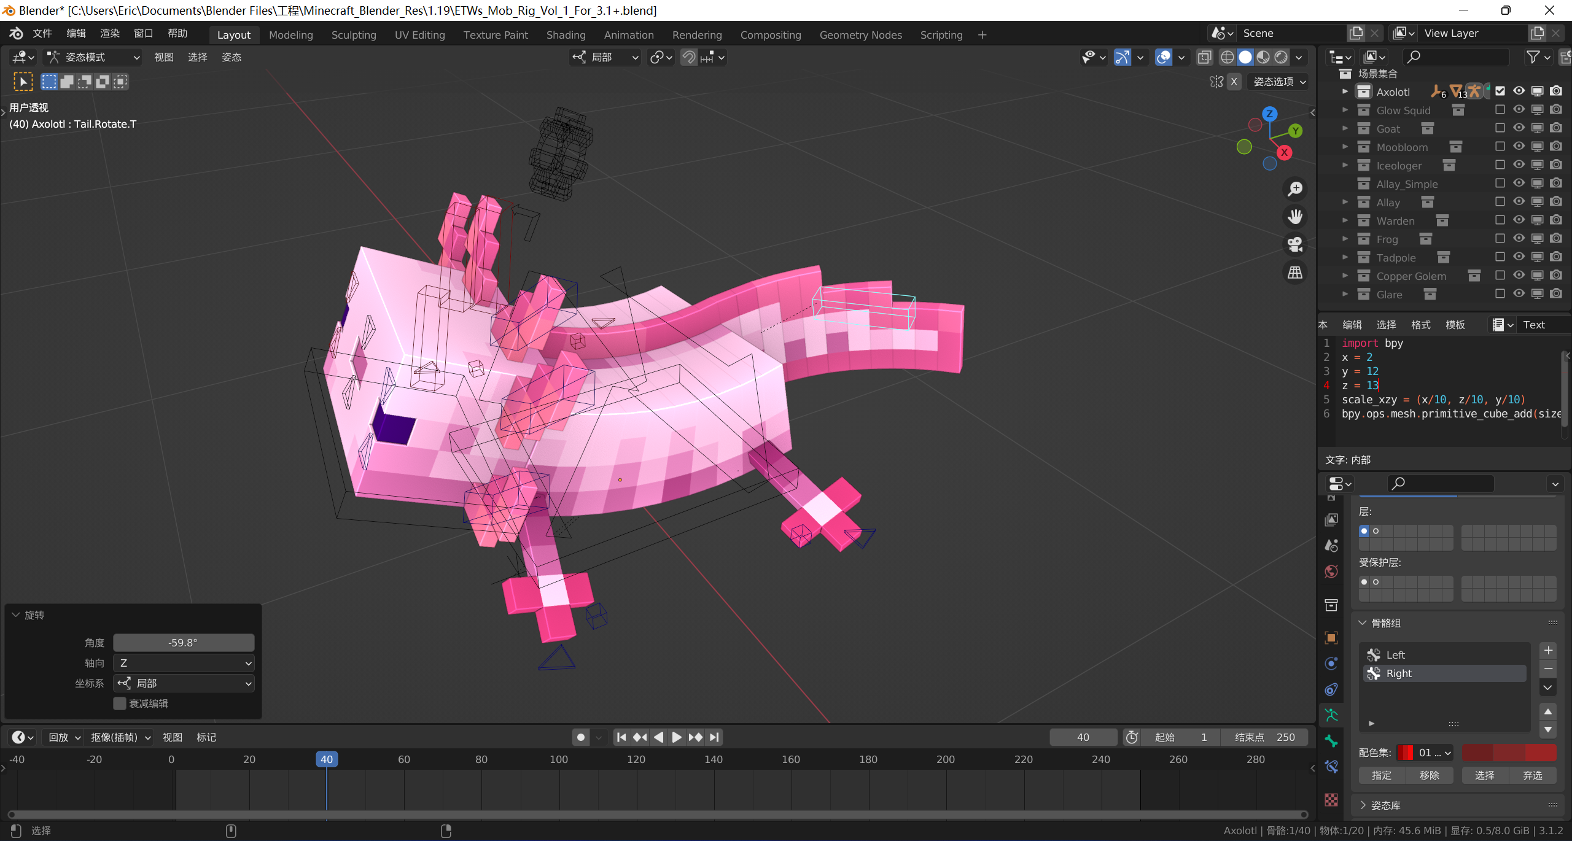Open the 姿态模式 mode dropdown
The image size is (1572, 841).
point(93,57)
